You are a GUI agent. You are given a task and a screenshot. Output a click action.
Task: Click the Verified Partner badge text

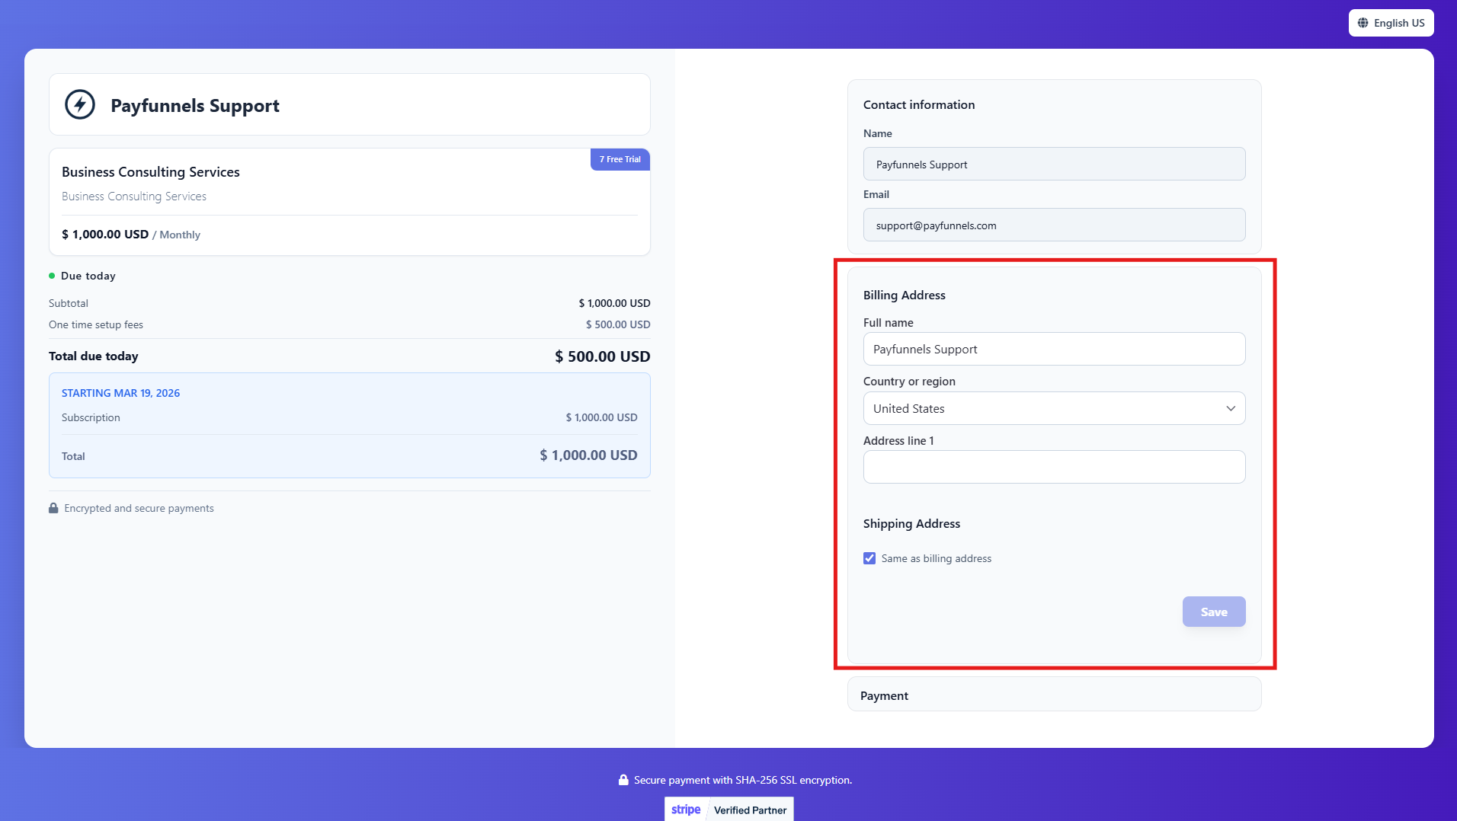coord(750,810)
